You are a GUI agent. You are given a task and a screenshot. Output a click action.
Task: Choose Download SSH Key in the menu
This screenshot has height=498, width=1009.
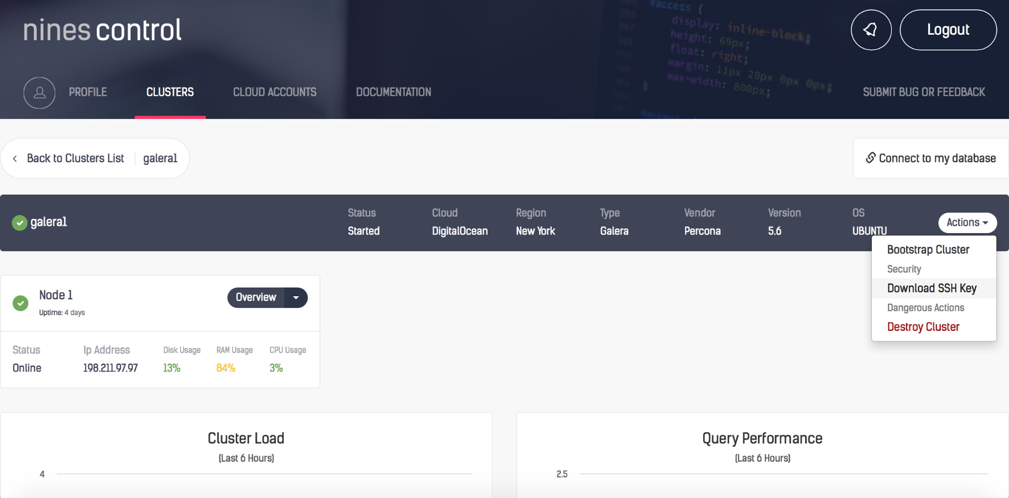point(932,288)
